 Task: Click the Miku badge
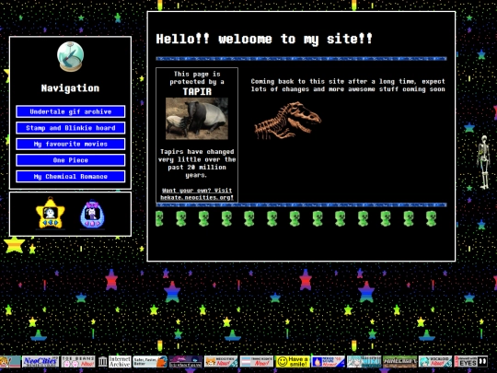coord(364,362)
